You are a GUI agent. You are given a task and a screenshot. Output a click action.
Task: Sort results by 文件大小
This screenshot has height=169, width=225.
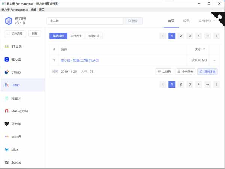coord(76,36)
